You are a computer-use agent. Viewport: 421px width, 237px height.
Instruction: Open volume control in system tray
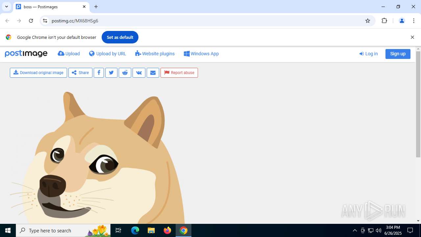pyautogui.click(x=379, y=230)
